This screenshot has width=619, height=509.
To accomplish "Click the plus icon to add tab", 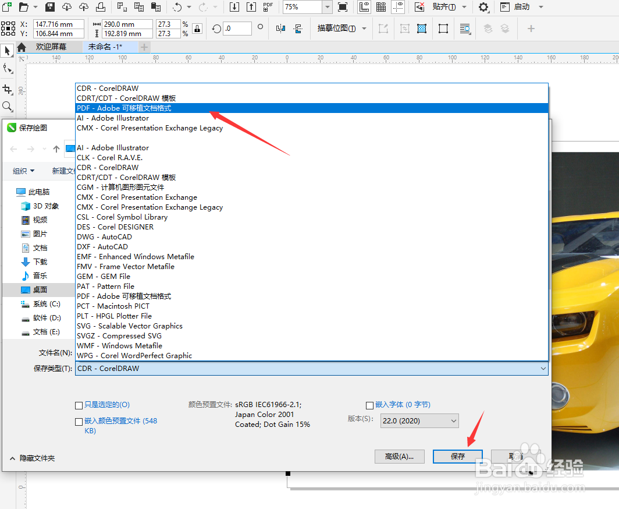I will pos(144,47).
